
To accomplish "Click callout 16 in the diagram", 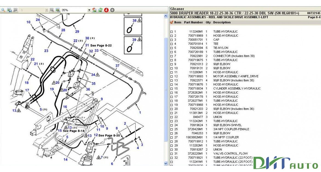I will [65, 106].
